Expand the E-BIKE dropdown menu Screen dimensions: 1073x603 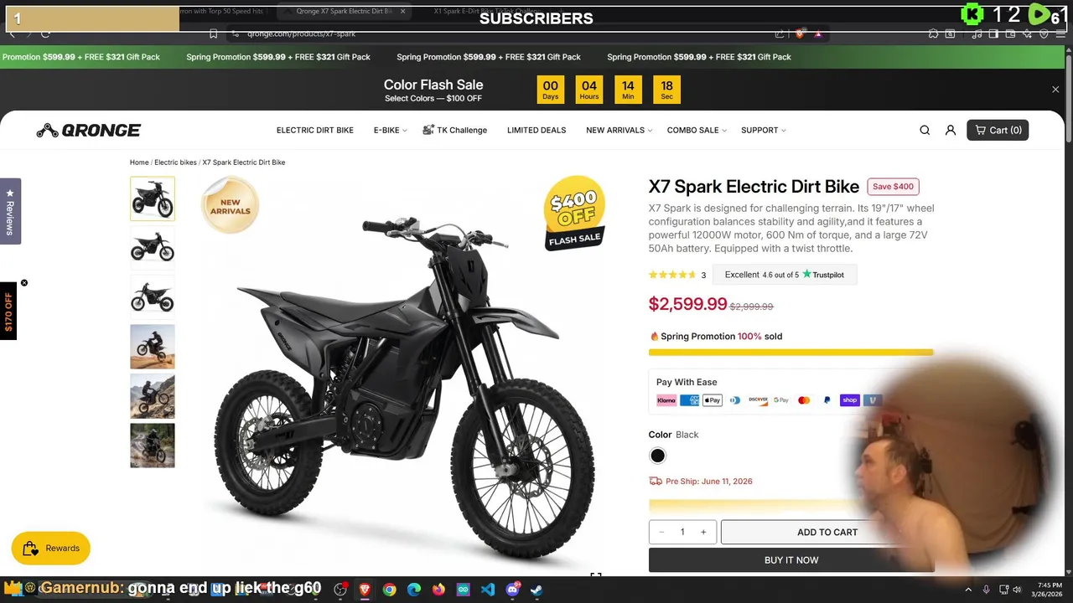coord(390,130)
